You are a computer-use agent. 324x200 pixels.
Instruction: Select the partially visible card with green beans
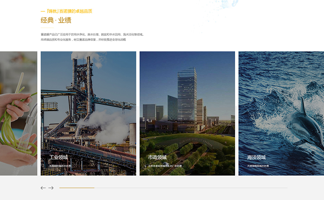point(18,113)
